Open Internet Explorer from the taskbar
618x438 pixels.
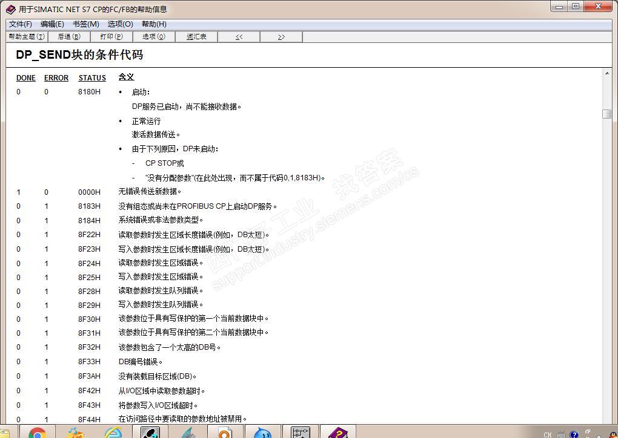pos(113,432)
